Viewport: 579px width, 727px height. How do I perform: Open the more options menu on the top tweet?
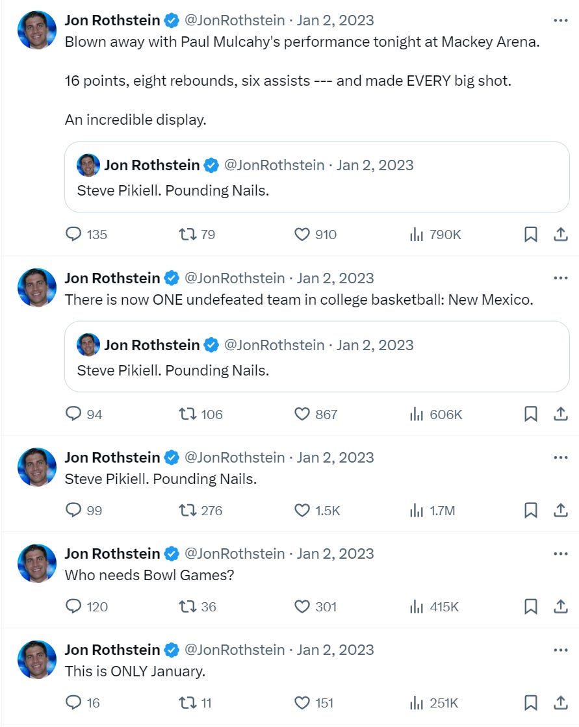561,20
